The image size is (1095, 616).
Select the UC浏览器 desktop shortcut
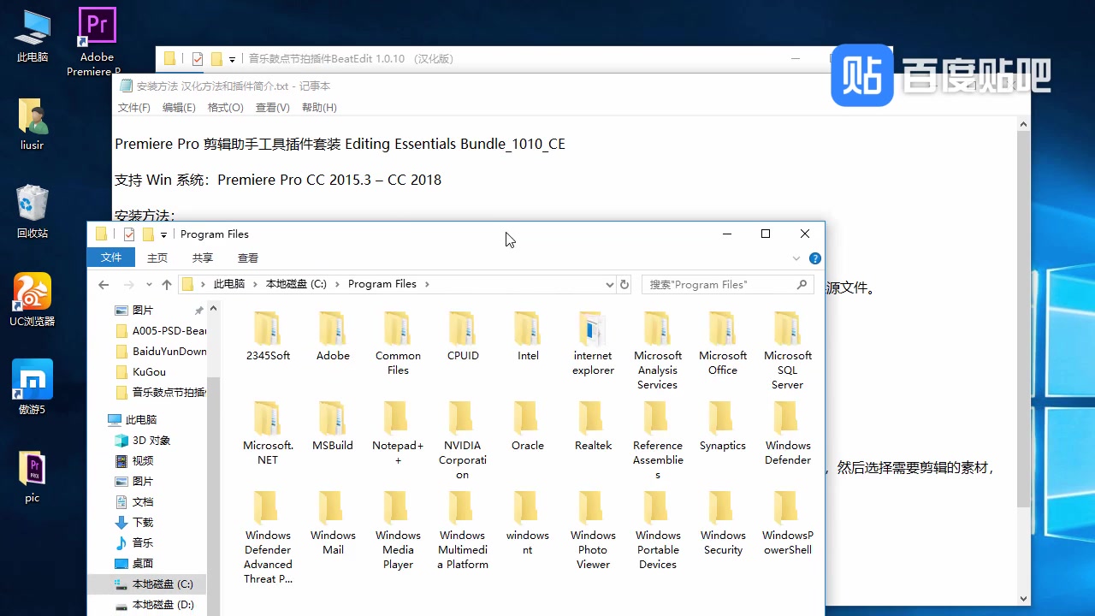tap(32, 299)
